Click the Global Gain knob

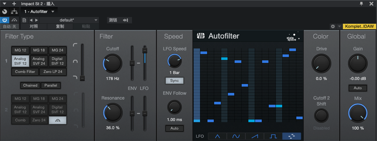[358, 64]
